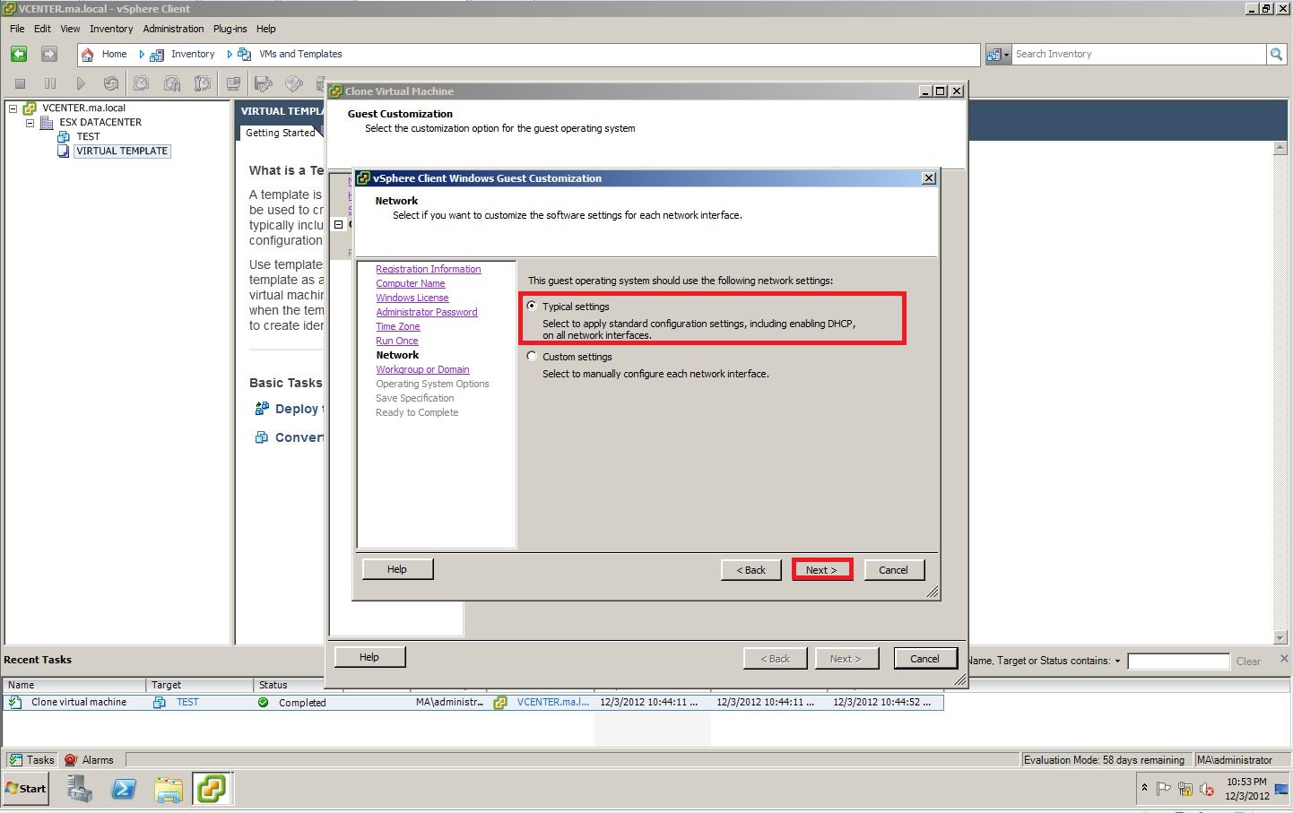Show hidden system tray icons

(1144, 787)
